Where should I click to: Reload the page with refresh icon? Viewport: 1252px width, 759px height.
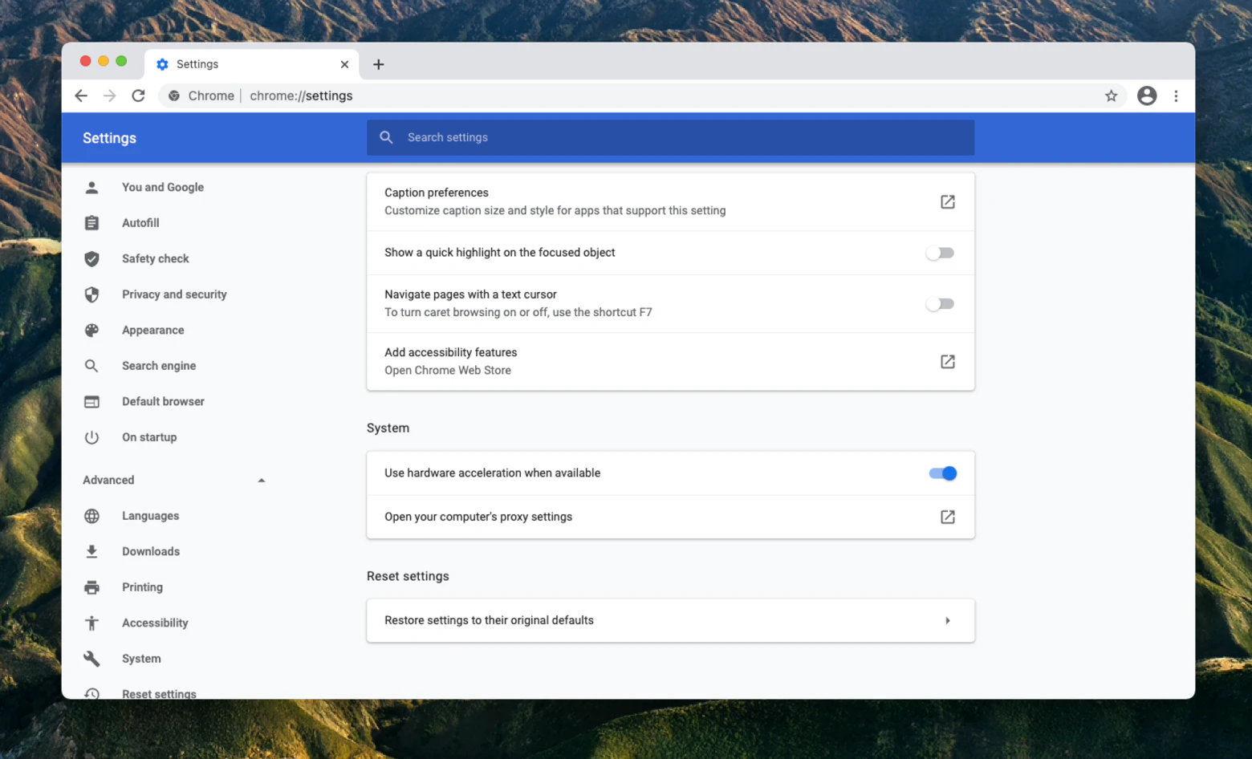(x=138, y=96)
